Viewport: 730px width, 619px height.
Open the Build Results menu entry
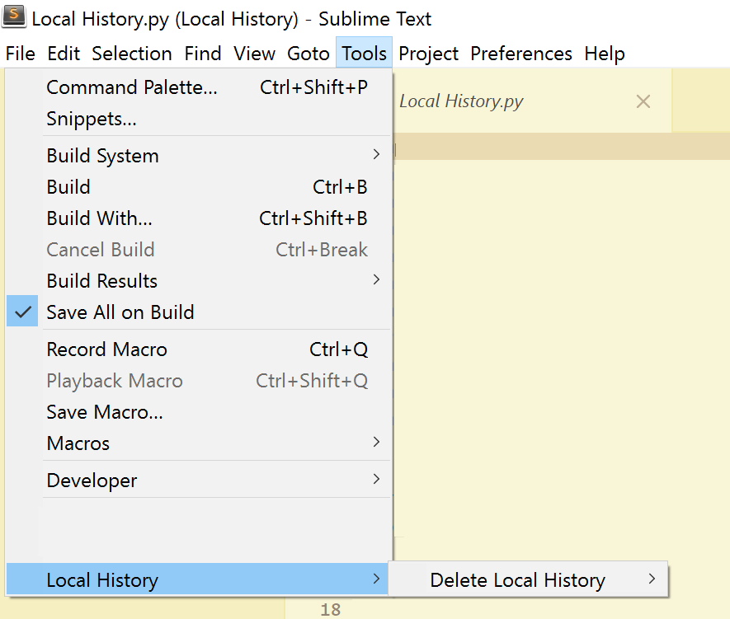[198, 281]
